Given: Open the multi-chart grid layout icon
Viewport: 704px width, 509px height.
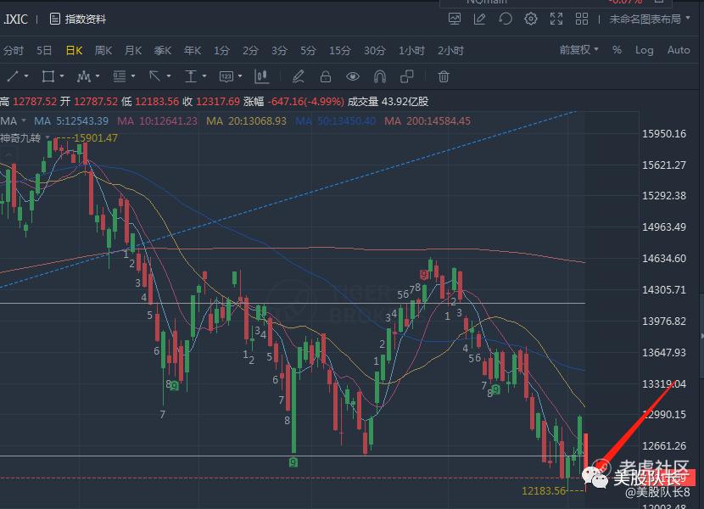Looking at the screenshot, I should click(x=582, y=19).
